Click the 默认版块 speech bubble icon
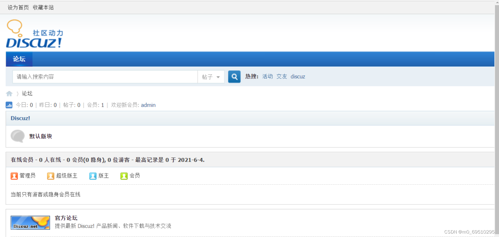Image resolution: width=499 pixels, height=237 pixels. pos(17,136)
